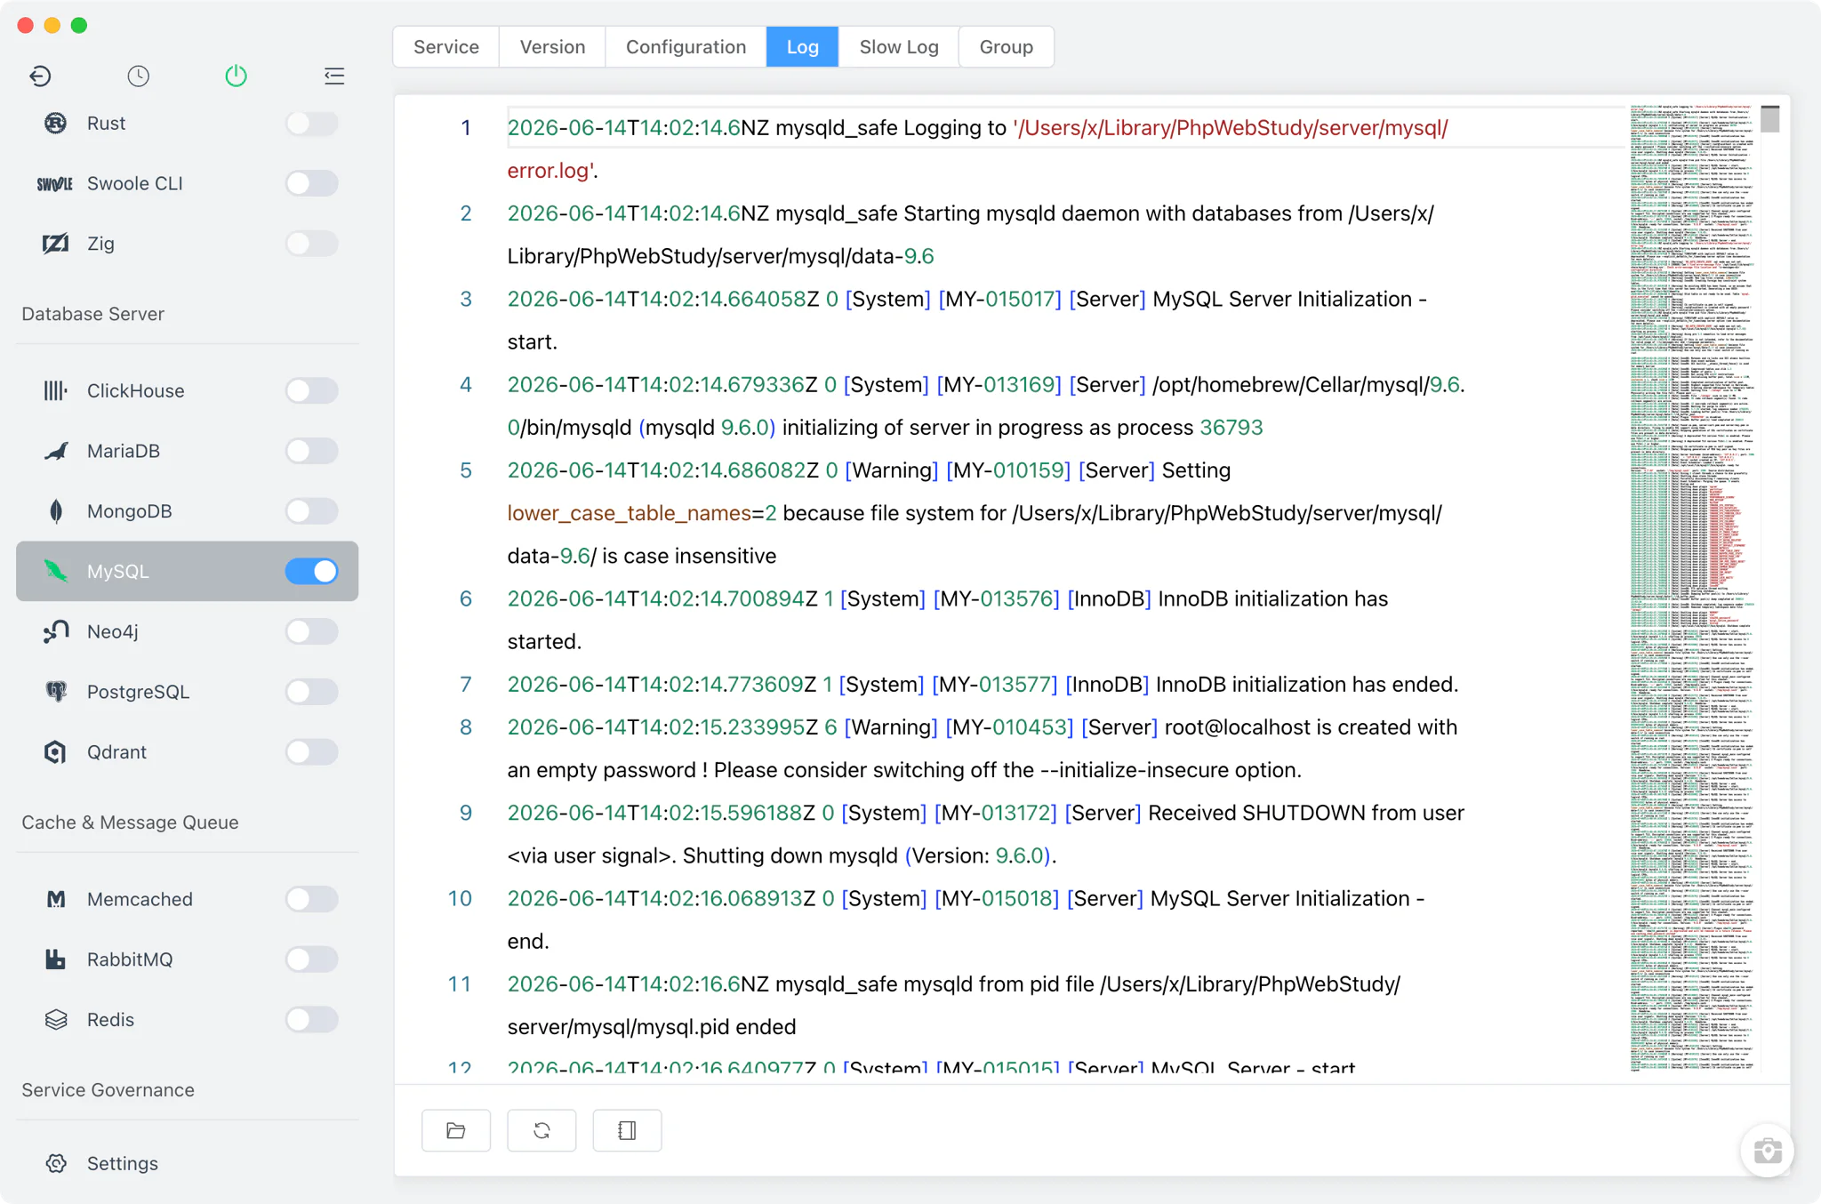This screenshot has width=1821, height=1204.
Task: Turn on the MariaDB service switch
Action: [x=312, y=451]
